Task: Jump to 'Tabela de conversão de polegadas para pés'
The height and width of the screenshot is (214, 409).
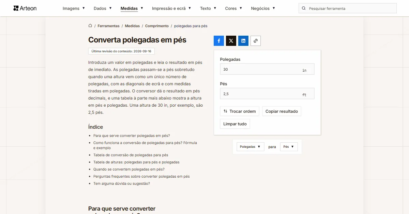Action: coord(131,155)
